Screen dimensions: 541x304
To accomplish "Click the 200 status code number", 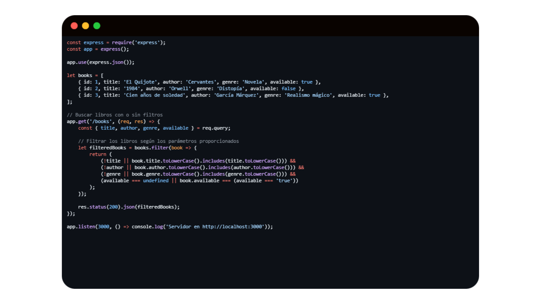I will (113, 207).
